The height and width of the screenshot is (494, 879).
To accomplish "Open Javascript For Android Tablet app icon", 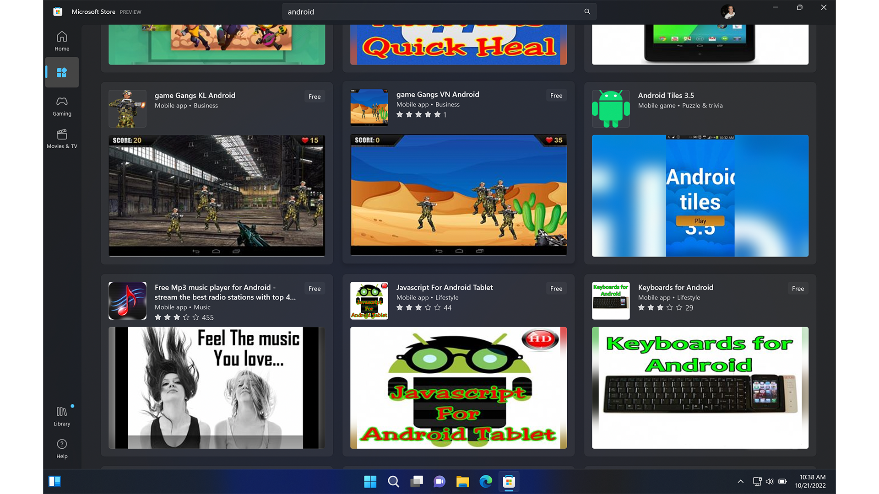I will point(369,301).
